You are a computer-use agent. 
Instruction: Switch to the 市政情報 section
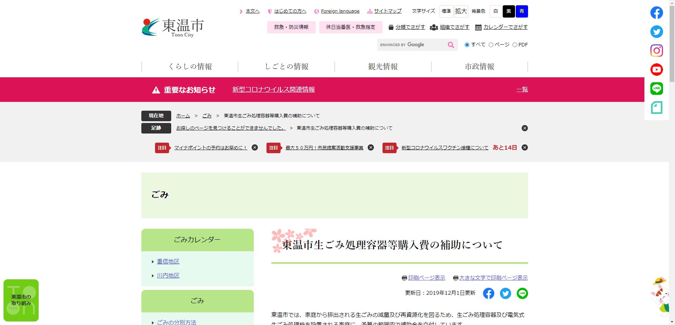click(480, 66)
